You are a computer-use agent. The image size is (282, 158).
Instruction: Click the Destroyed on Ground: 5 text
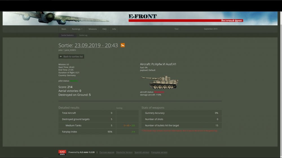pos(74,95)
